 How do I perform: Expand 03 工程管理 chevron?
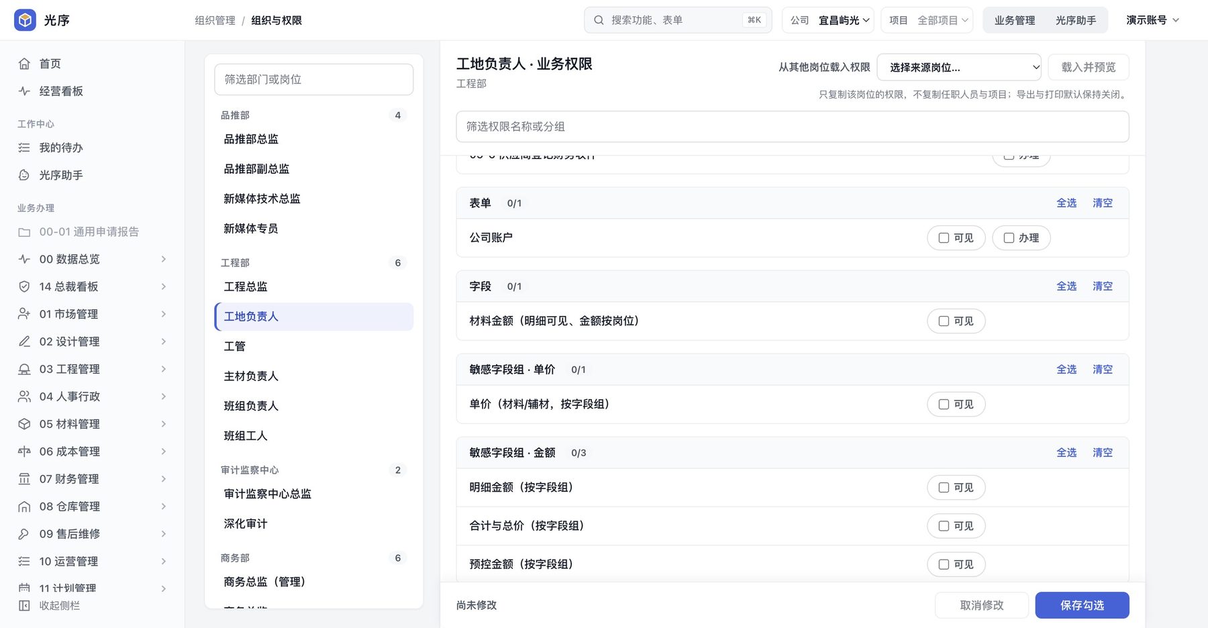[163, 369]
